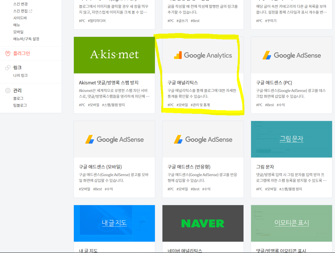Image resolution: width=335 pixels, height=253 pixels.
Task: Click the #스팸/불펌 방지 tag on Akismet card
Action: click(114, 105)
